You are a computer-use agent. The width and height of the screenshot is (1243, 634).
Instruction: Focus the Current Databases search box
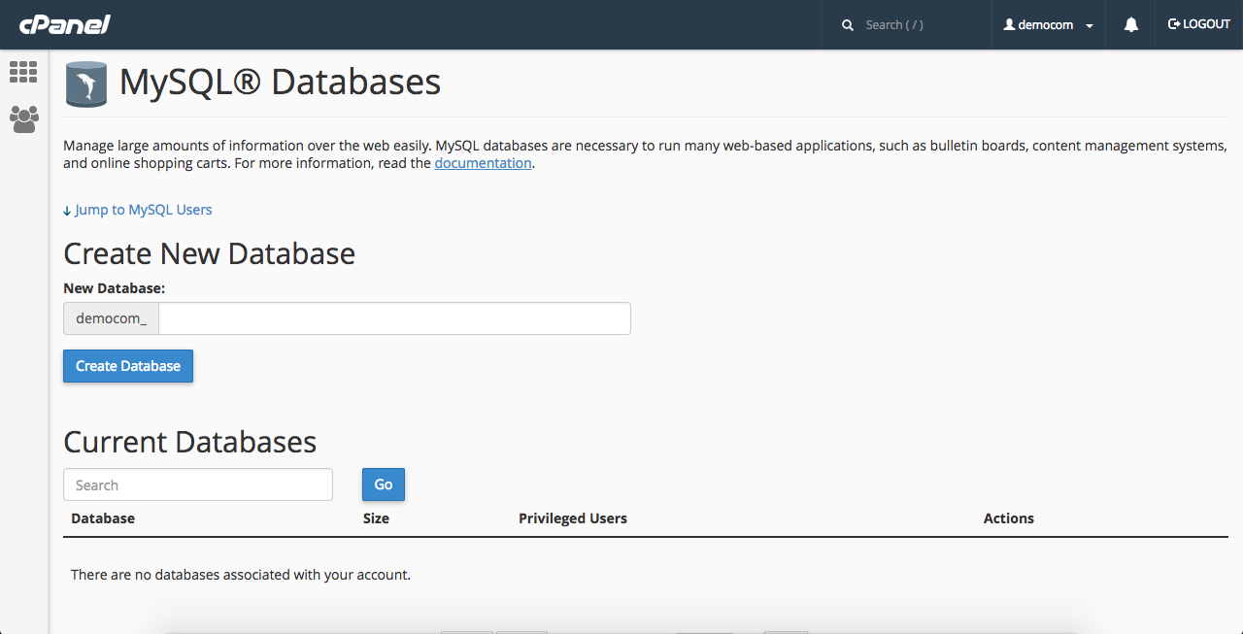pos(198,484)
